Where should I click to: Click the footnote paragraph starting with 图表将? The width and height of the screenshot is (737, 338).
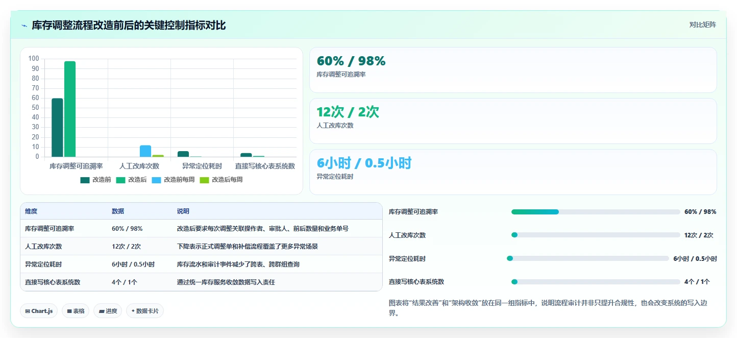pos(548,308)
